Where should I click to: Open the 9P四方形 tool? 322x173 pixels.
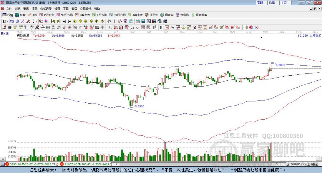65,15
